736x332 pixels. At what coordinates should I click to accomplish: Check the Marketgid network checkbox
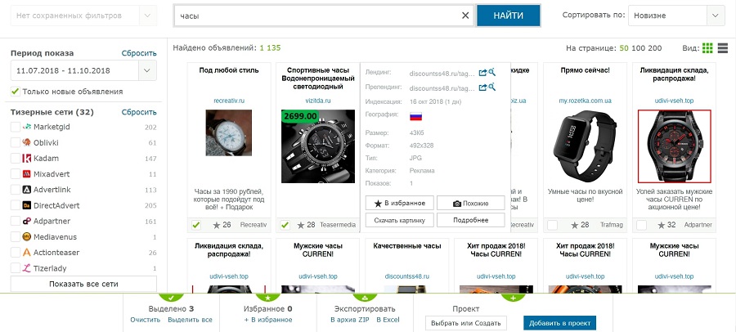click(16, 127)
